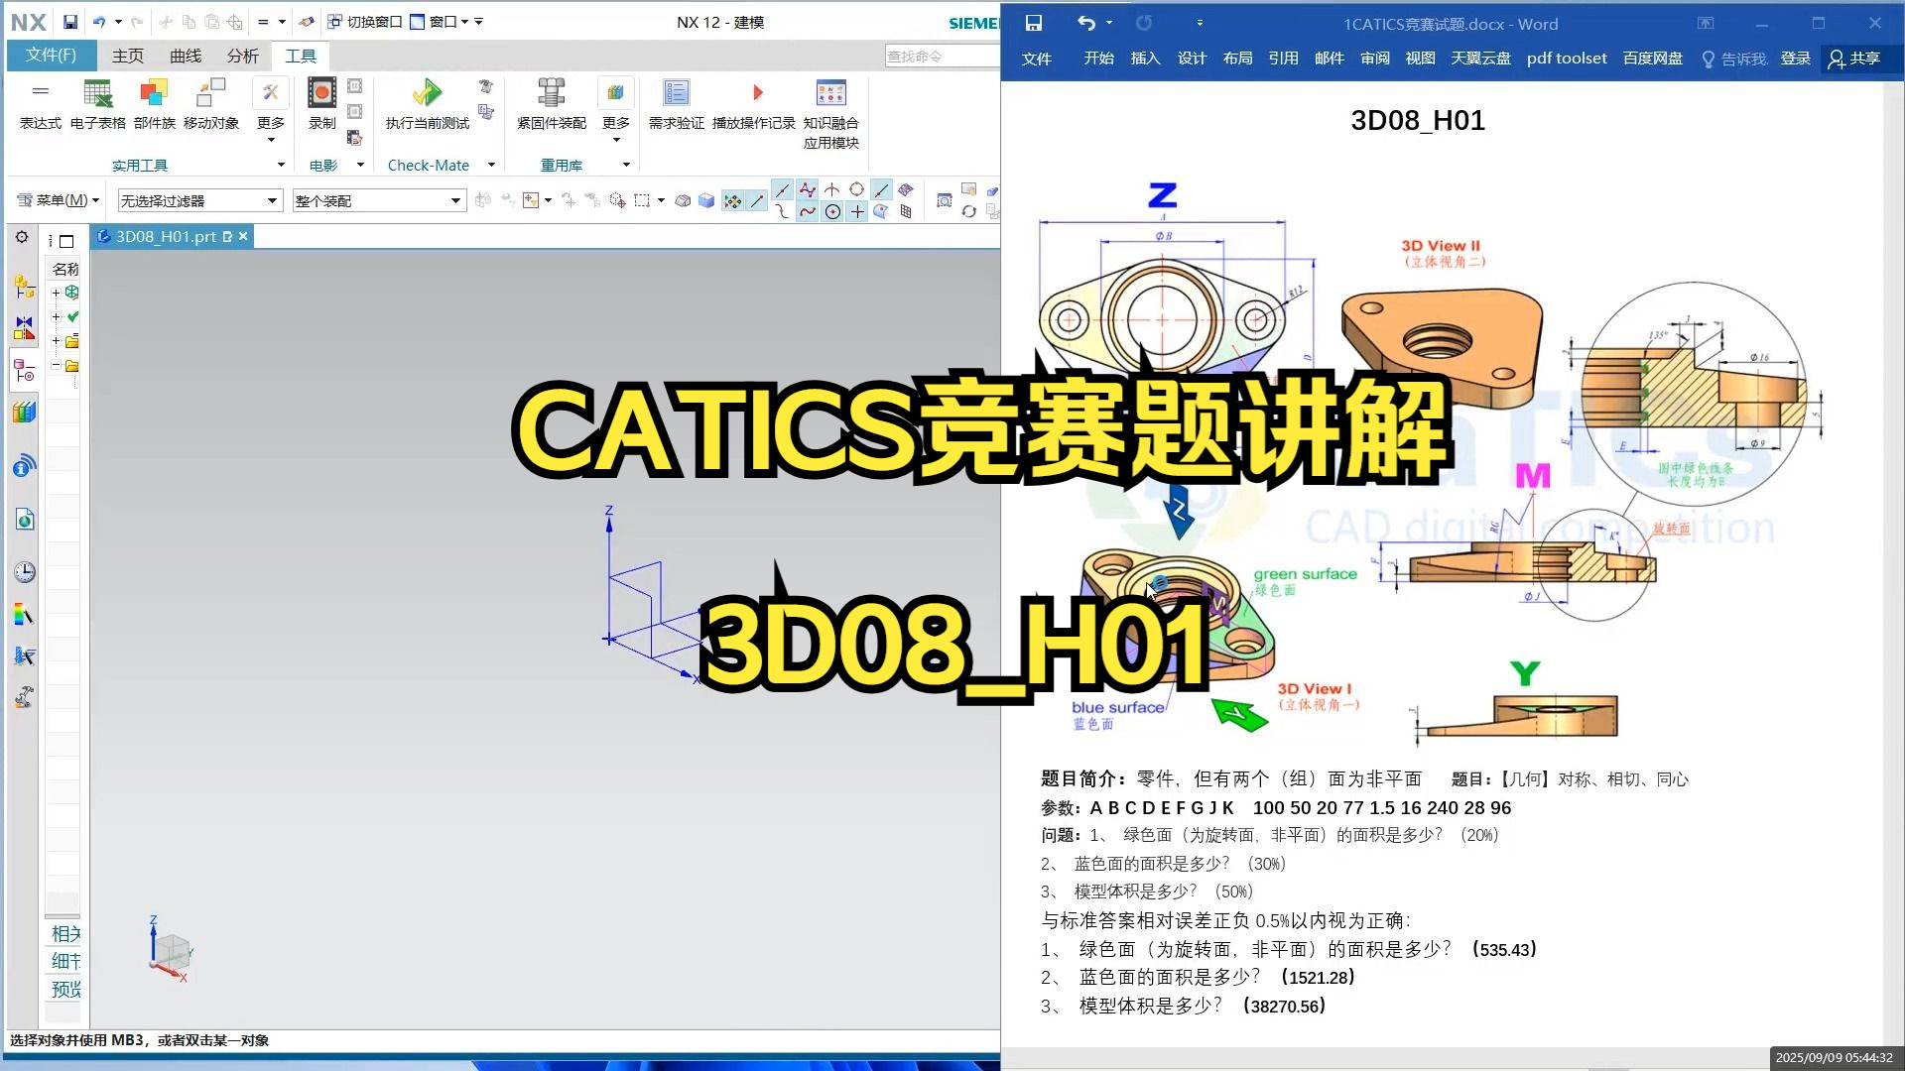Click the view triad orientation cube

(171, 951)
